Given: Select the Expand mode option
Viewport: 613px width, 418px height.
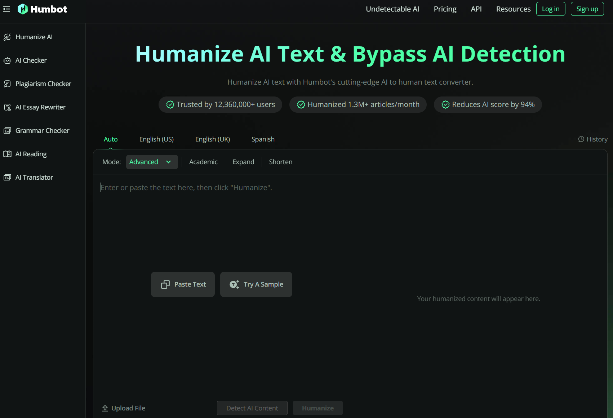Looking at the screenshot, I should point(243,162).
